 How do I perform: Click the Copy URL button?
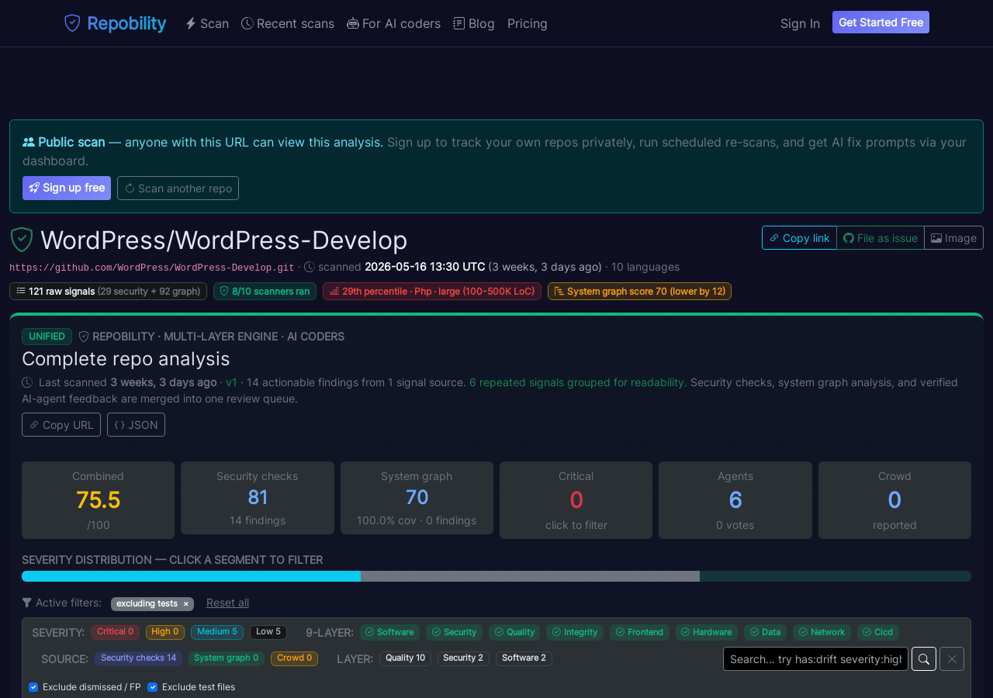pos(61,425)
